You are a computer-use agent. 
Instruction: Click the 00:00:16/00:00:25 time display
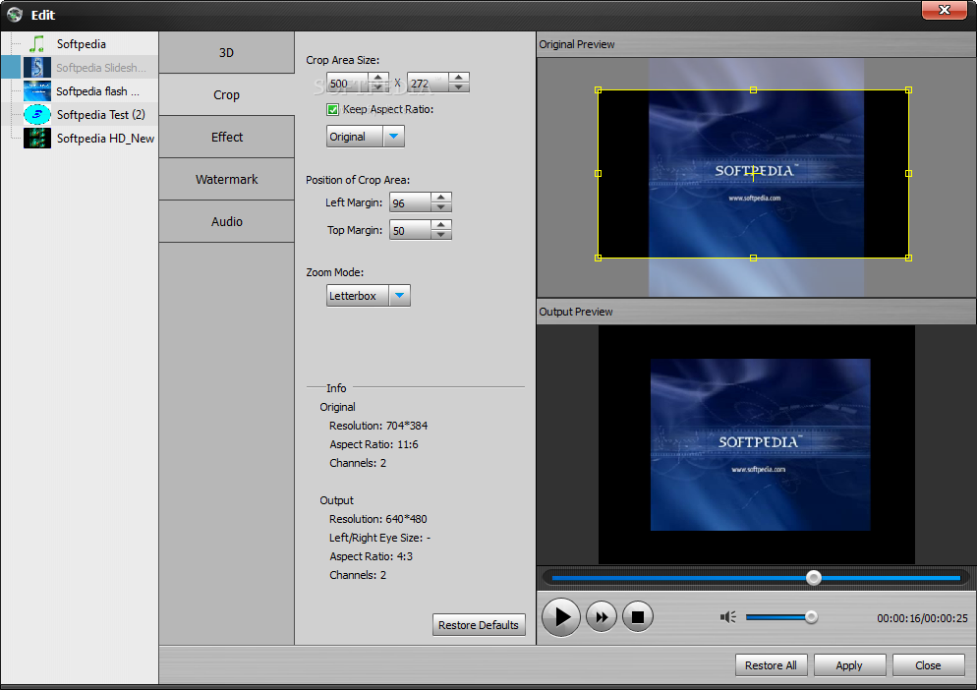(x=922, y=618)
